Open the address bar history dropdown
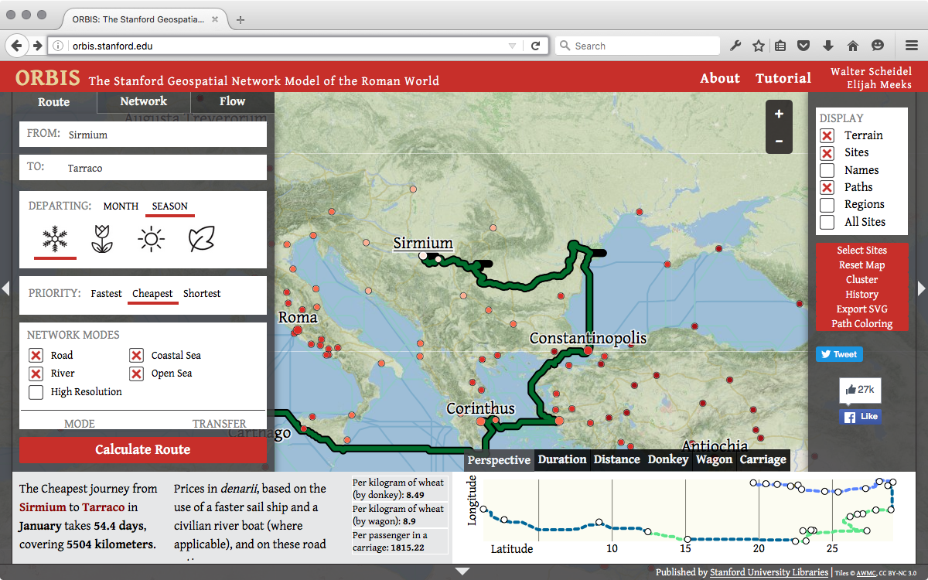The width and height of the screenshot is (928, 580). click(512, 46)
